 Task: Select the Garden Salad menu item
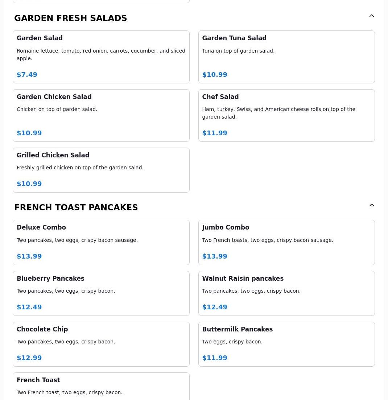coord(101,57)
